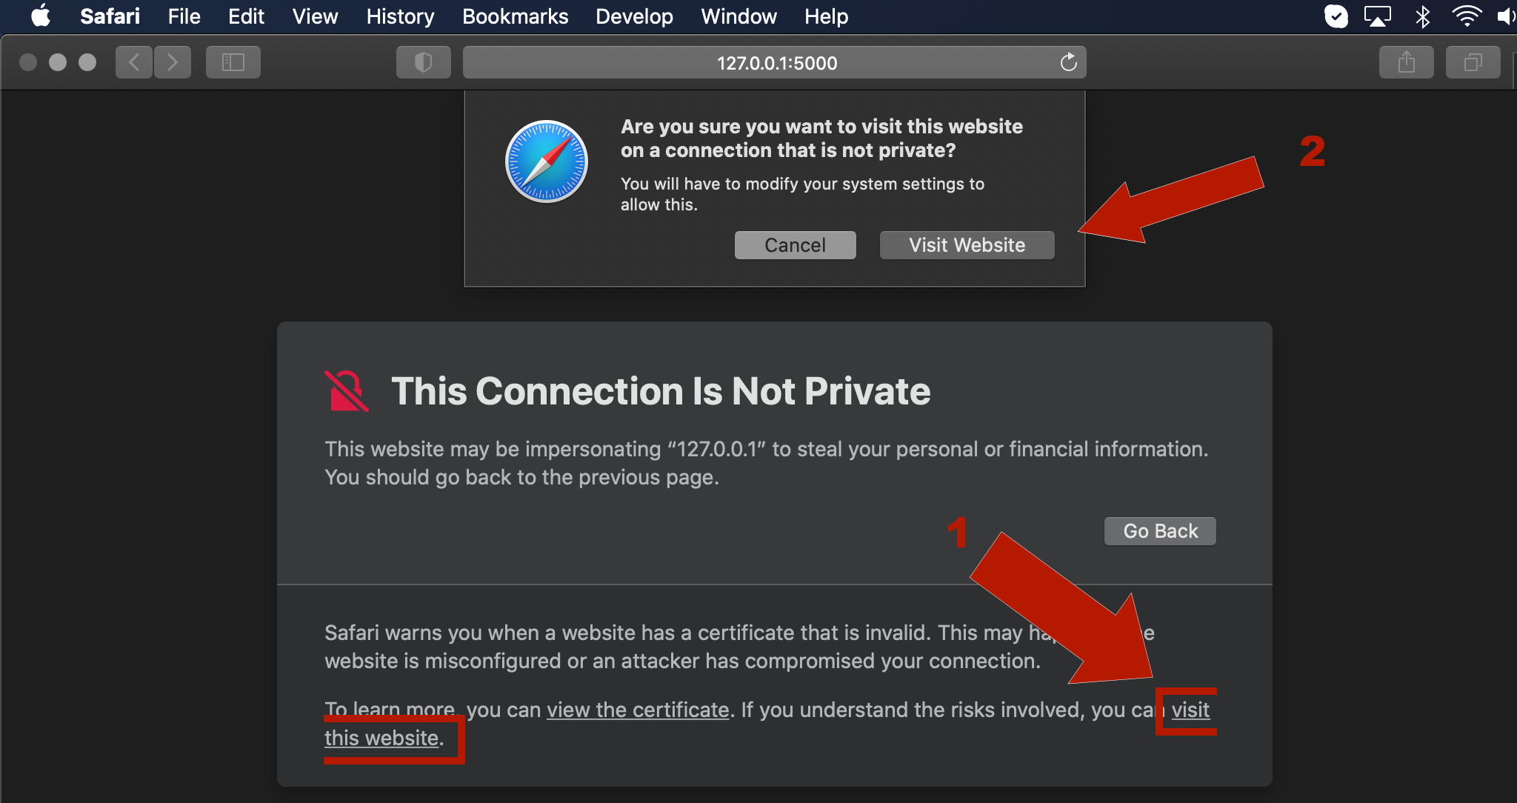The width and height of the screenshot is (1517, 803).
Task: Open the Develop menu
Action: click(634, 16)
